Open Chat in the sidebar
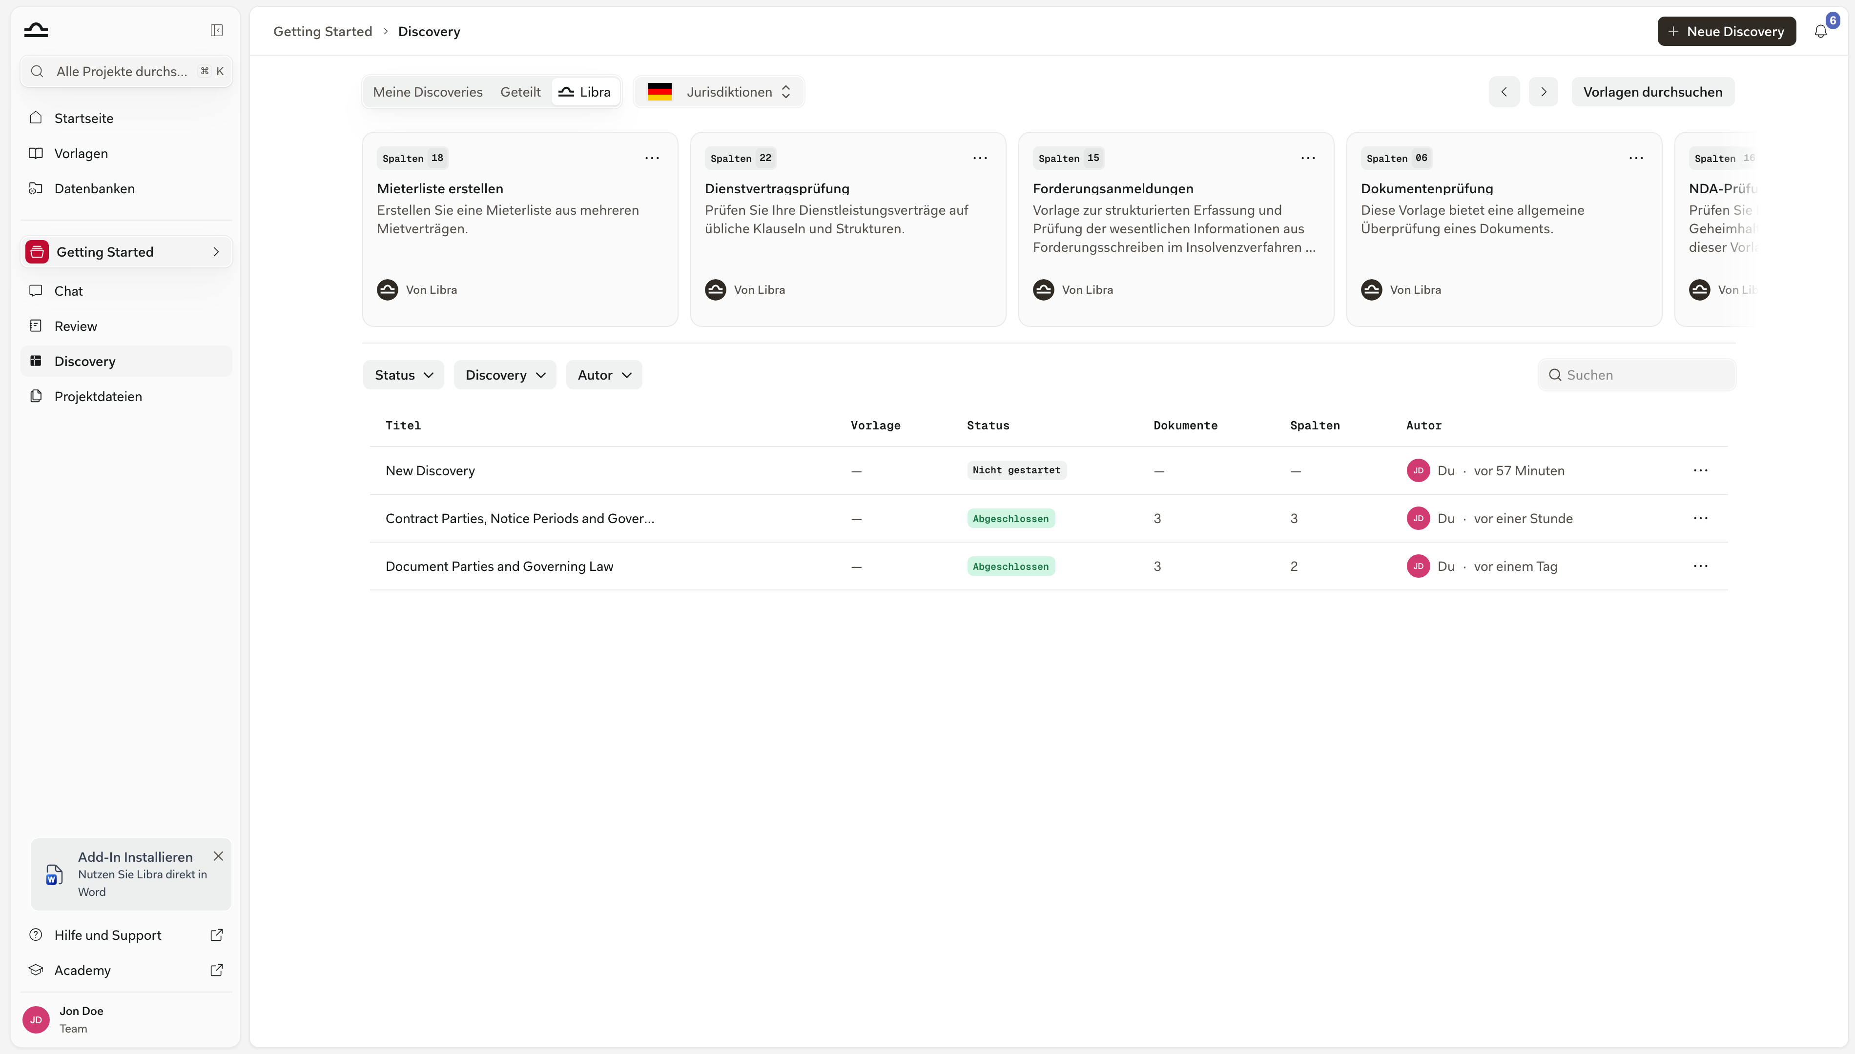Viewport: 1855px width, 1054px height. click(x=126, y=291)
